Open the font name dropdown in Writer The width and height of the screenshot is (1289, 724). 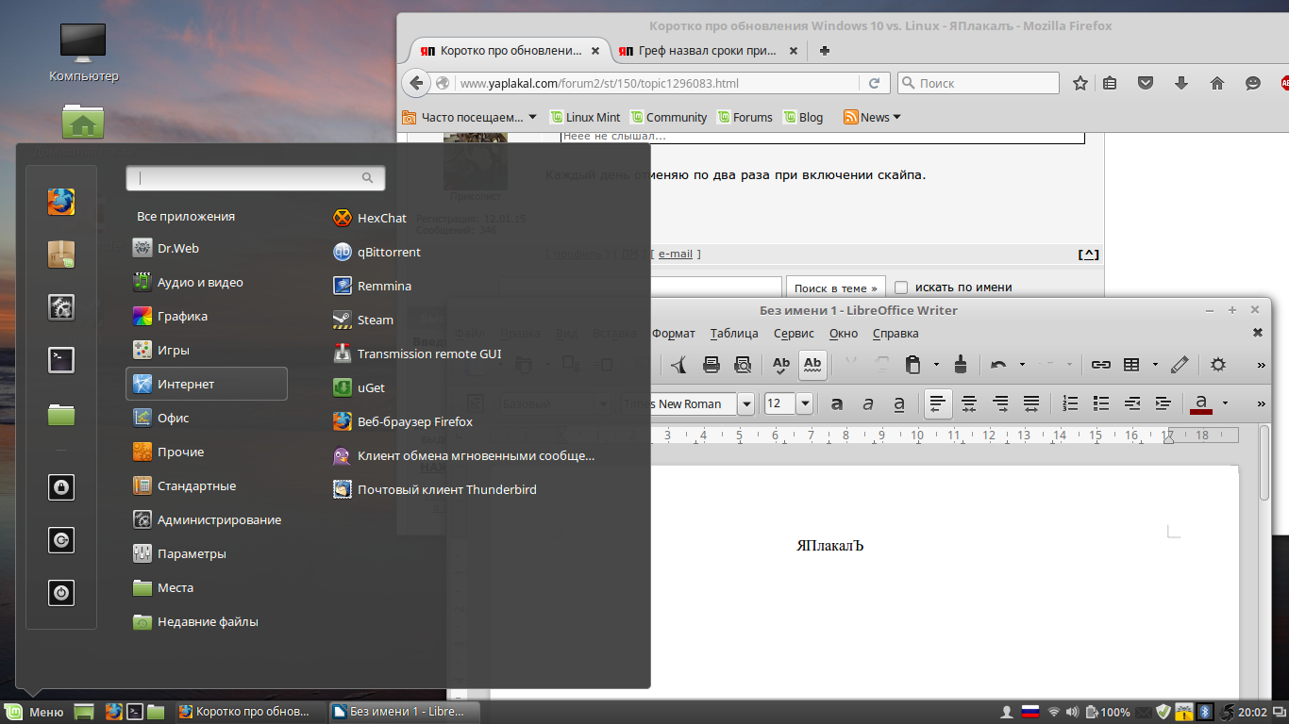pos(746,404)
